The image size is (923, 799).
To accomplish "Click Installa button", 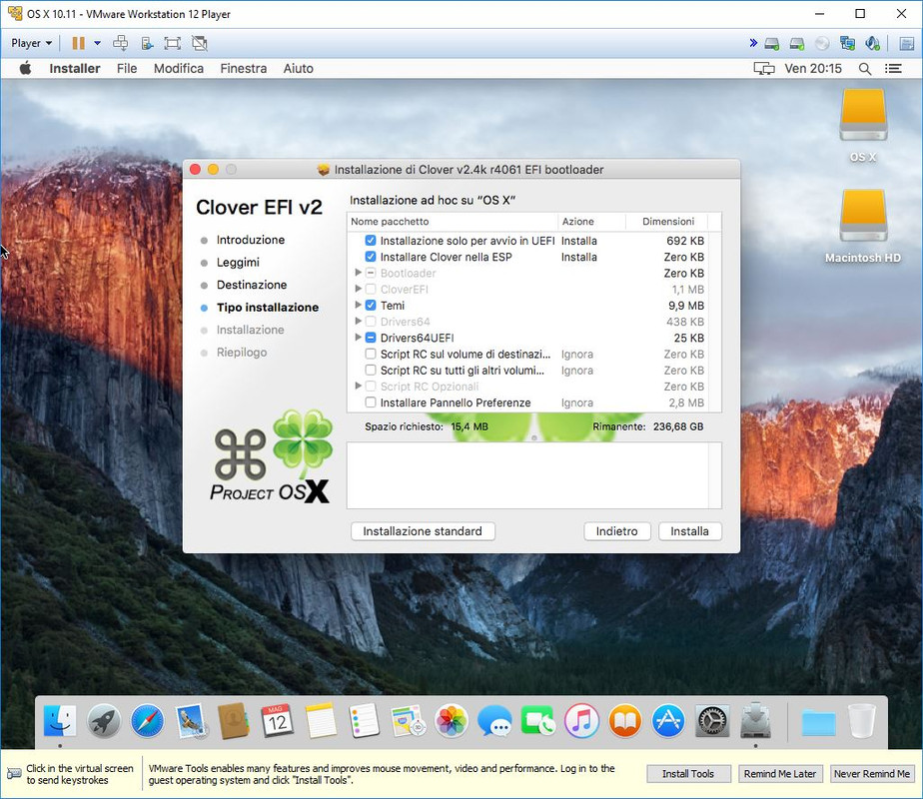I will point(690,531).
